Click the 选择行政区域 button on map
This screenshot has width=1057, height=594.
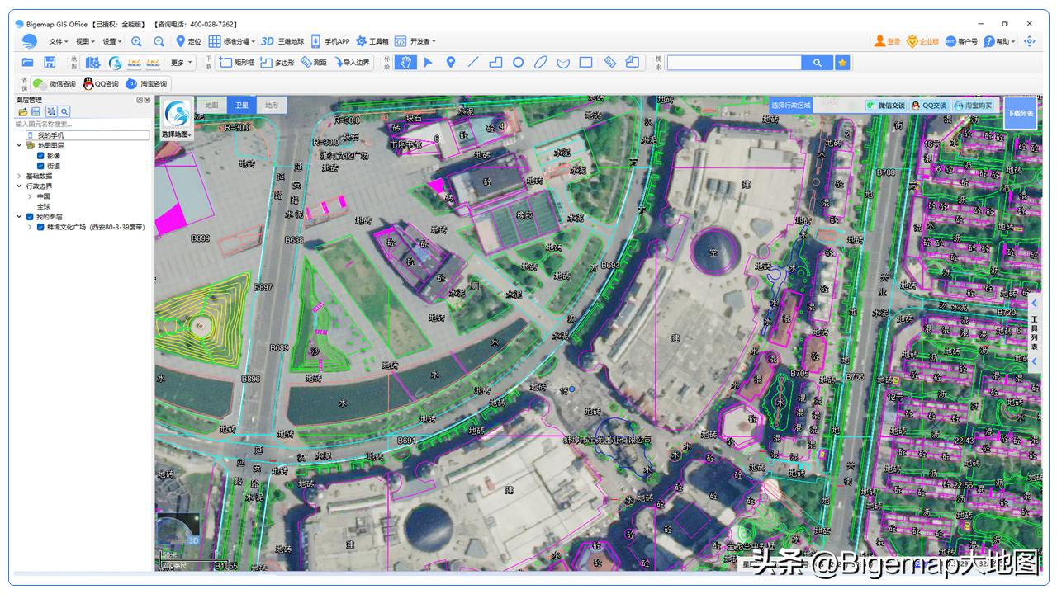791,106
